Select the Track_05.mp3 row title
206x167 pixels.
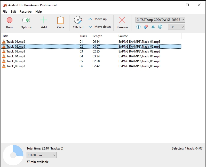coord(16,61)
